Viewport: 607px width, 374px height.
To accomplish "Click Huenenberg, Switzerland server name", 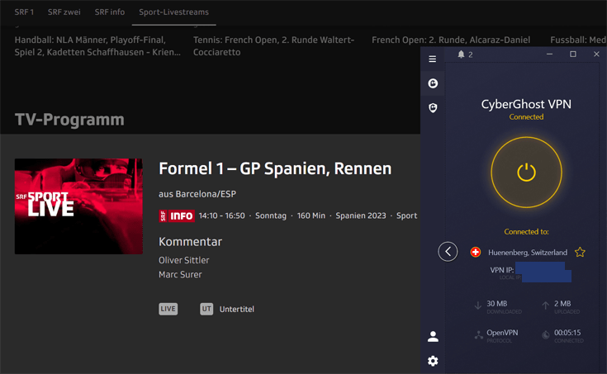I will coord(527,253).
